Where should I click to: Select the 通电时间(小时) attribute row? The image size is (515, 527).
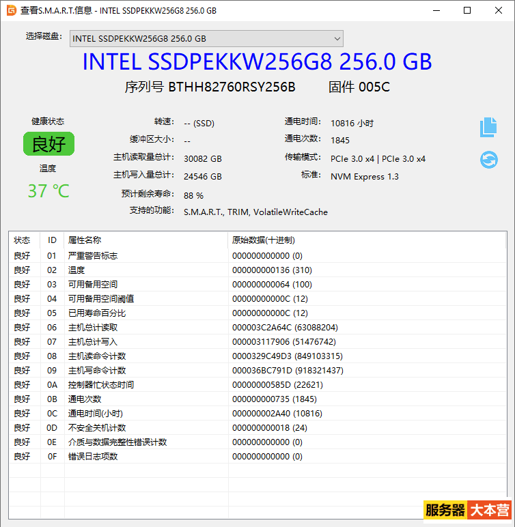[x=94, y=413]
